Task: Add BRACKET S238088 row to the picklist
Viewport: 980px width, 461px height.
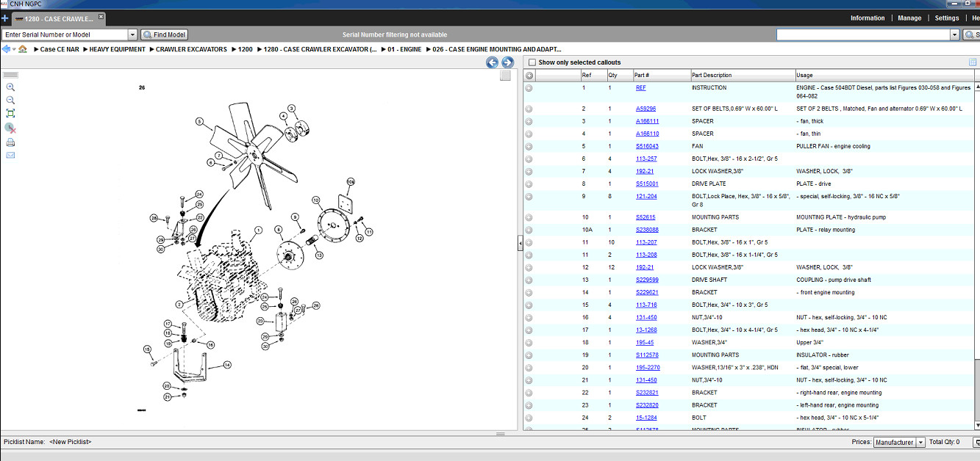Action: (529, 230)
